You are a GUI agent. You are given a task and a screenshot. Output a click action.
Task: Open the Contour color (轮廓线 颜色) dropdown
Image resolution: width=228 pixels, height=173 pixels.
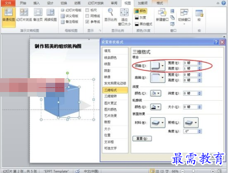pyautogui.click(x=156, y=107)
